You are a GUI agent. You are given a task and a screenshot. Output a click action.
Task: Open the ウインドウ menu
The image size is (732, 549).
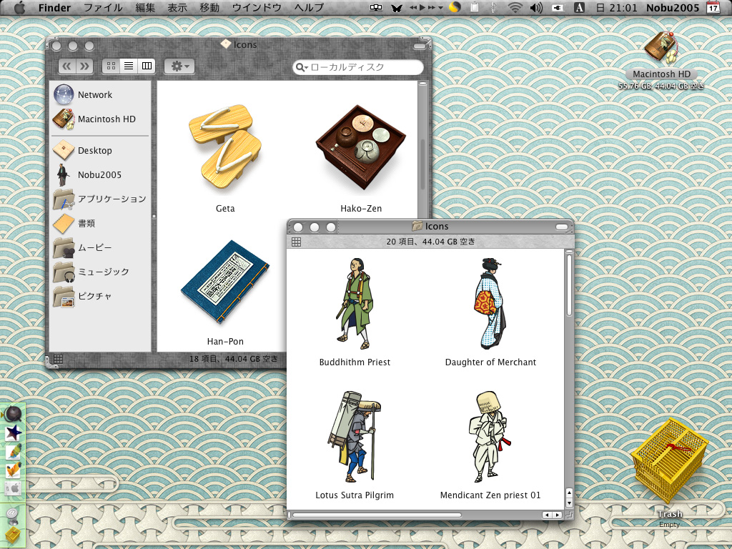257,7
